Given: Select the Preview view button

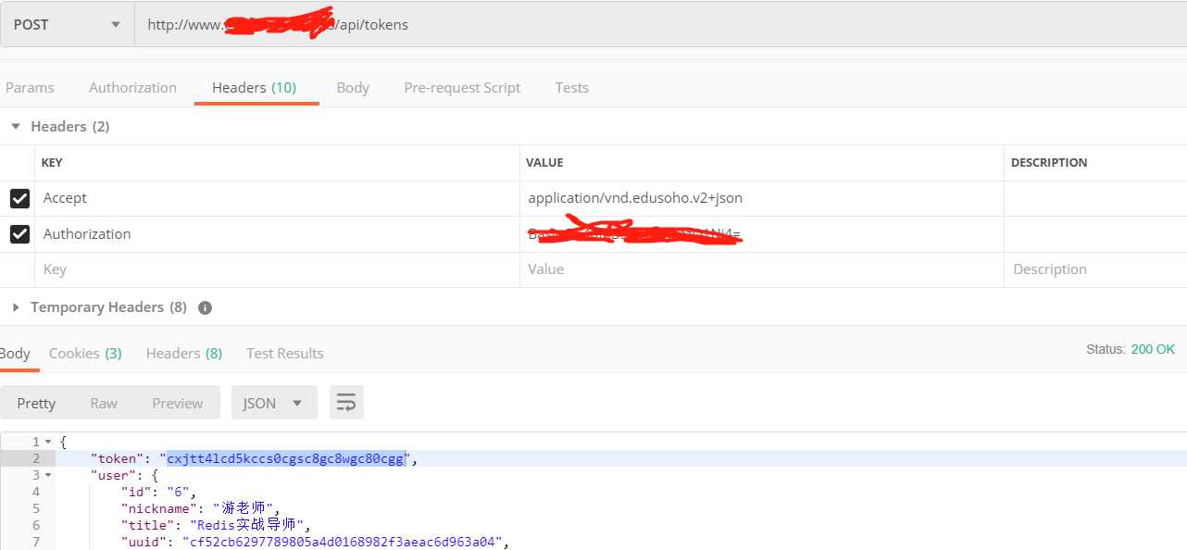Looking at the screenshot, I should click(x=178, y=403).
